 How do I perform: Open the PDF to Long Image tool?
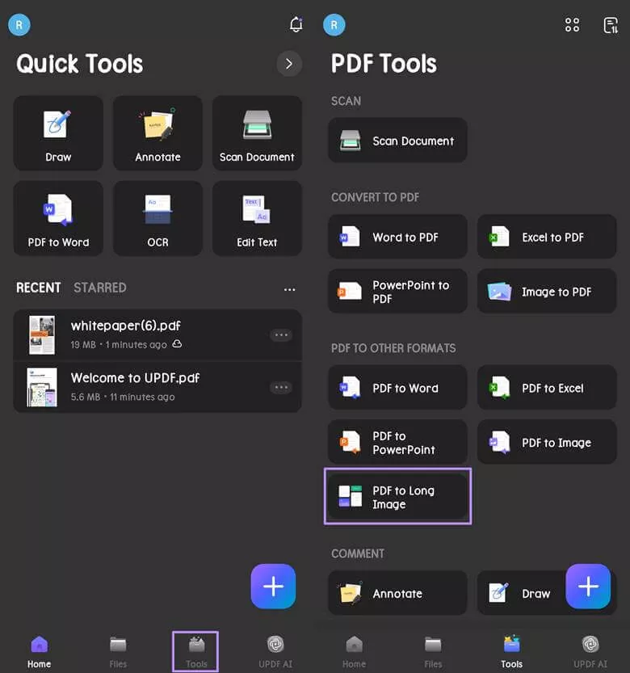[397, 497]
